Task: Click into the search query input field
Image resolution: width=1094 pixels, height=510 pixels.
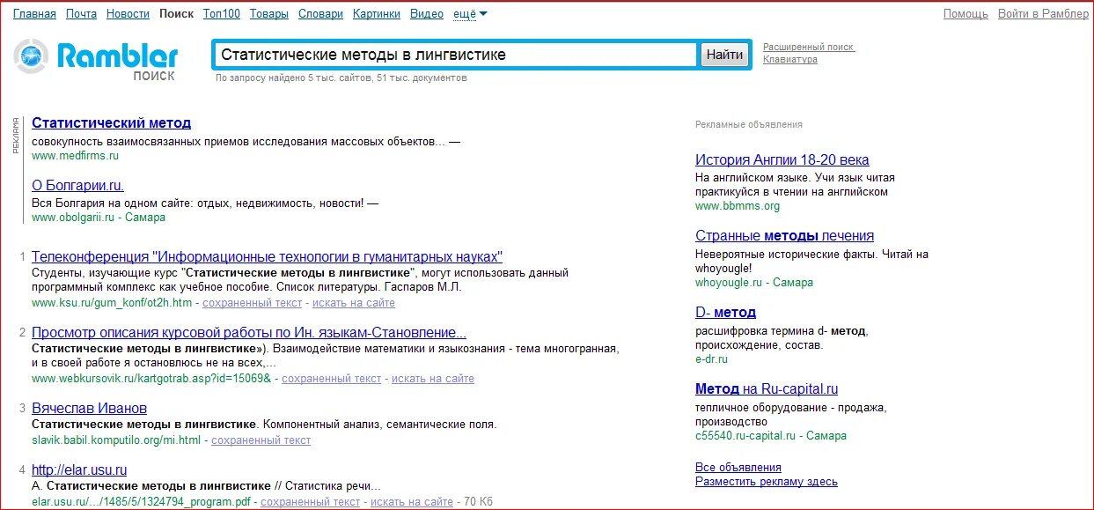Action: click(x=456, y=55)
